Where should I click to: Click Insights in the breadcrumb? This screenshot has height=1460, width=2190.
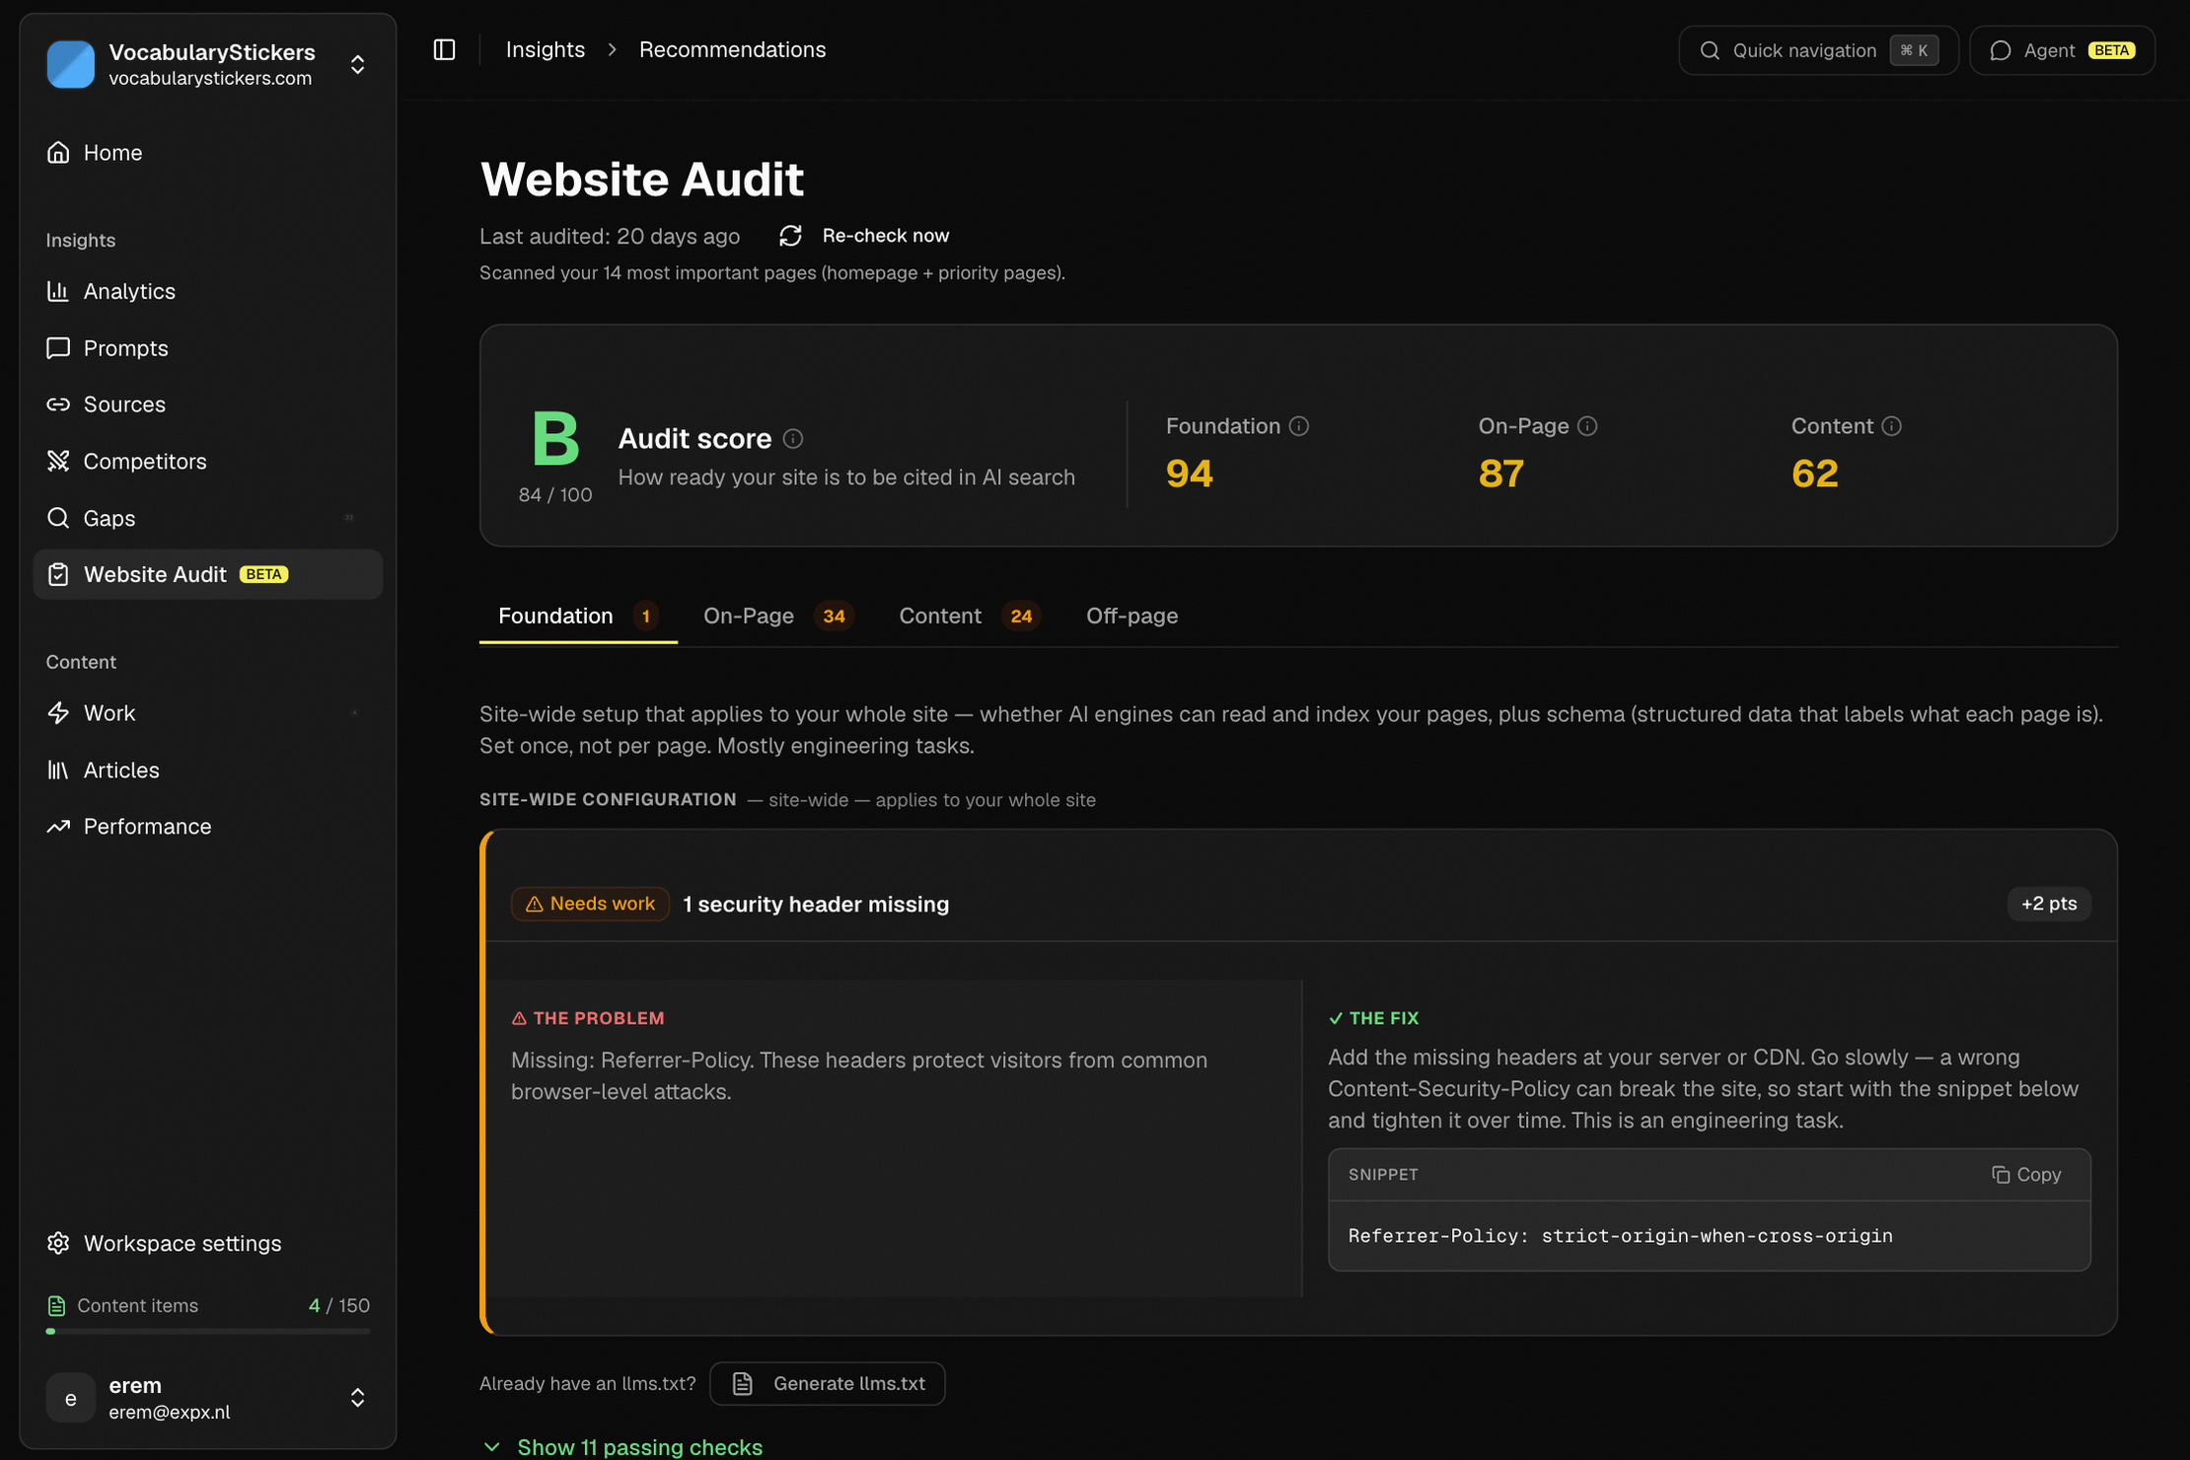click(x=546, y=49)
